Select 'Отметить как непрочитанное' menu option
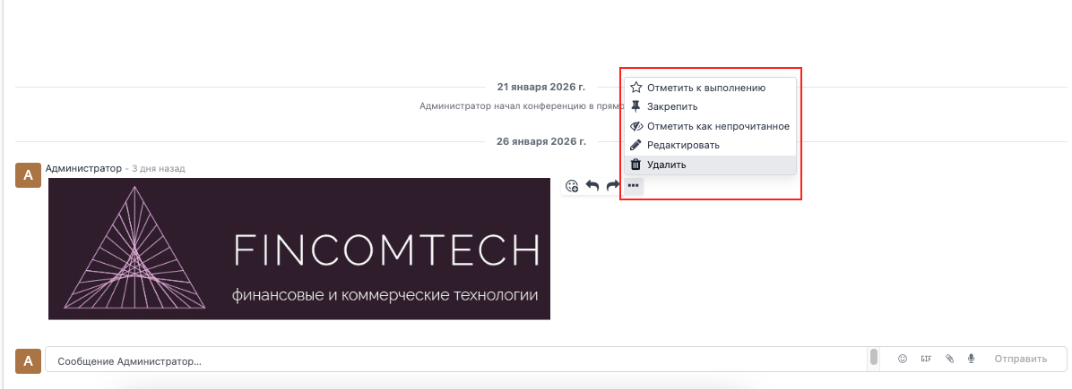Screen dimensions: 1072x389 point(717,126)
